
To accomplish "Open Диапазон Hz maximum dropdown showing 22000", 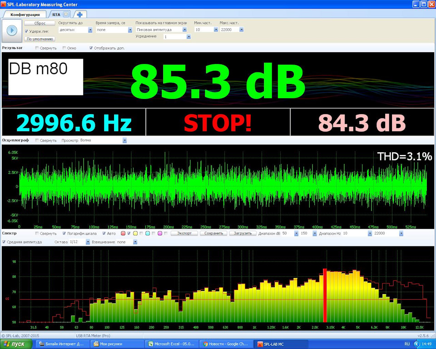I will [x=401, y=233].
